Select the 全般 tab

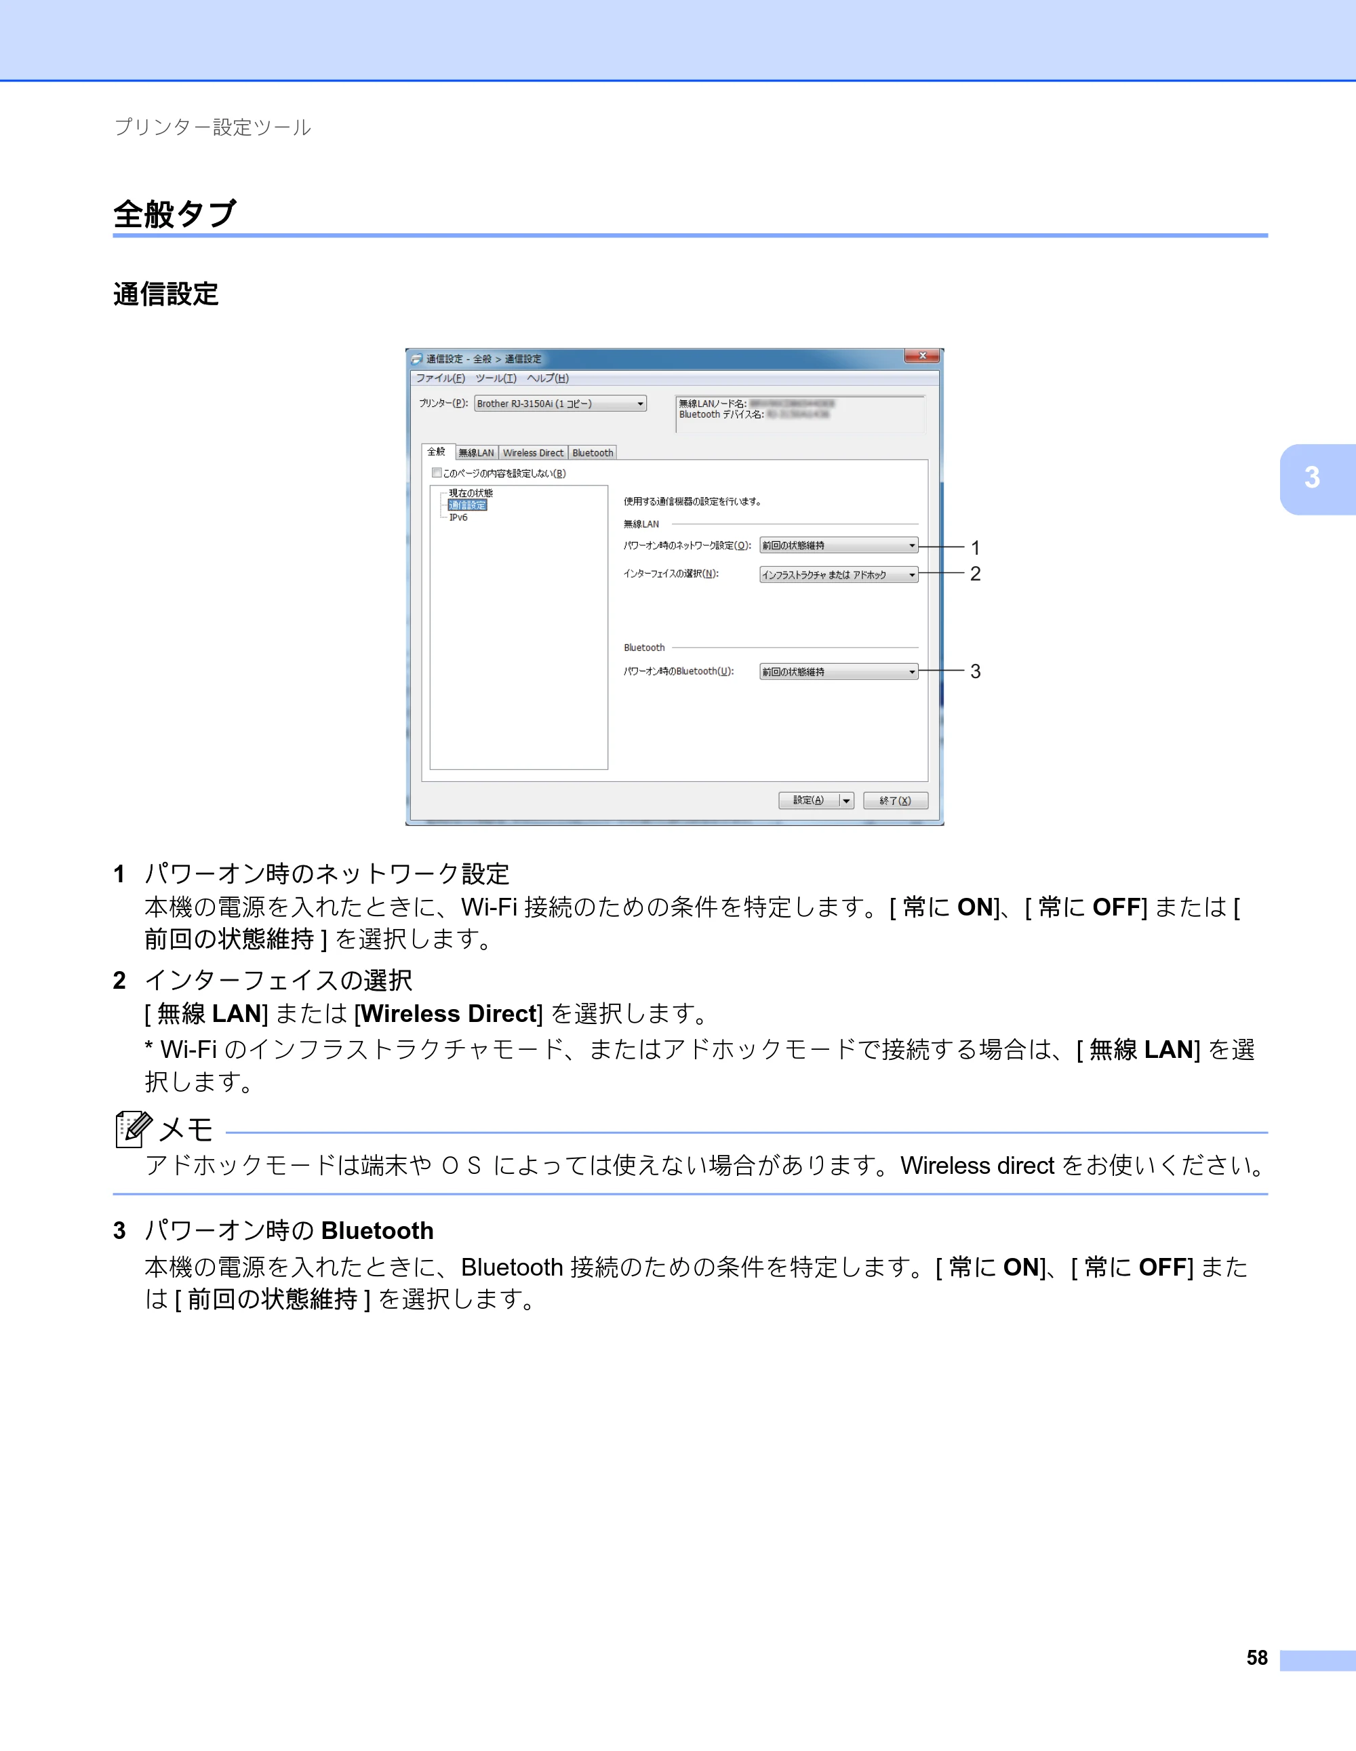(x=437, y=452)
